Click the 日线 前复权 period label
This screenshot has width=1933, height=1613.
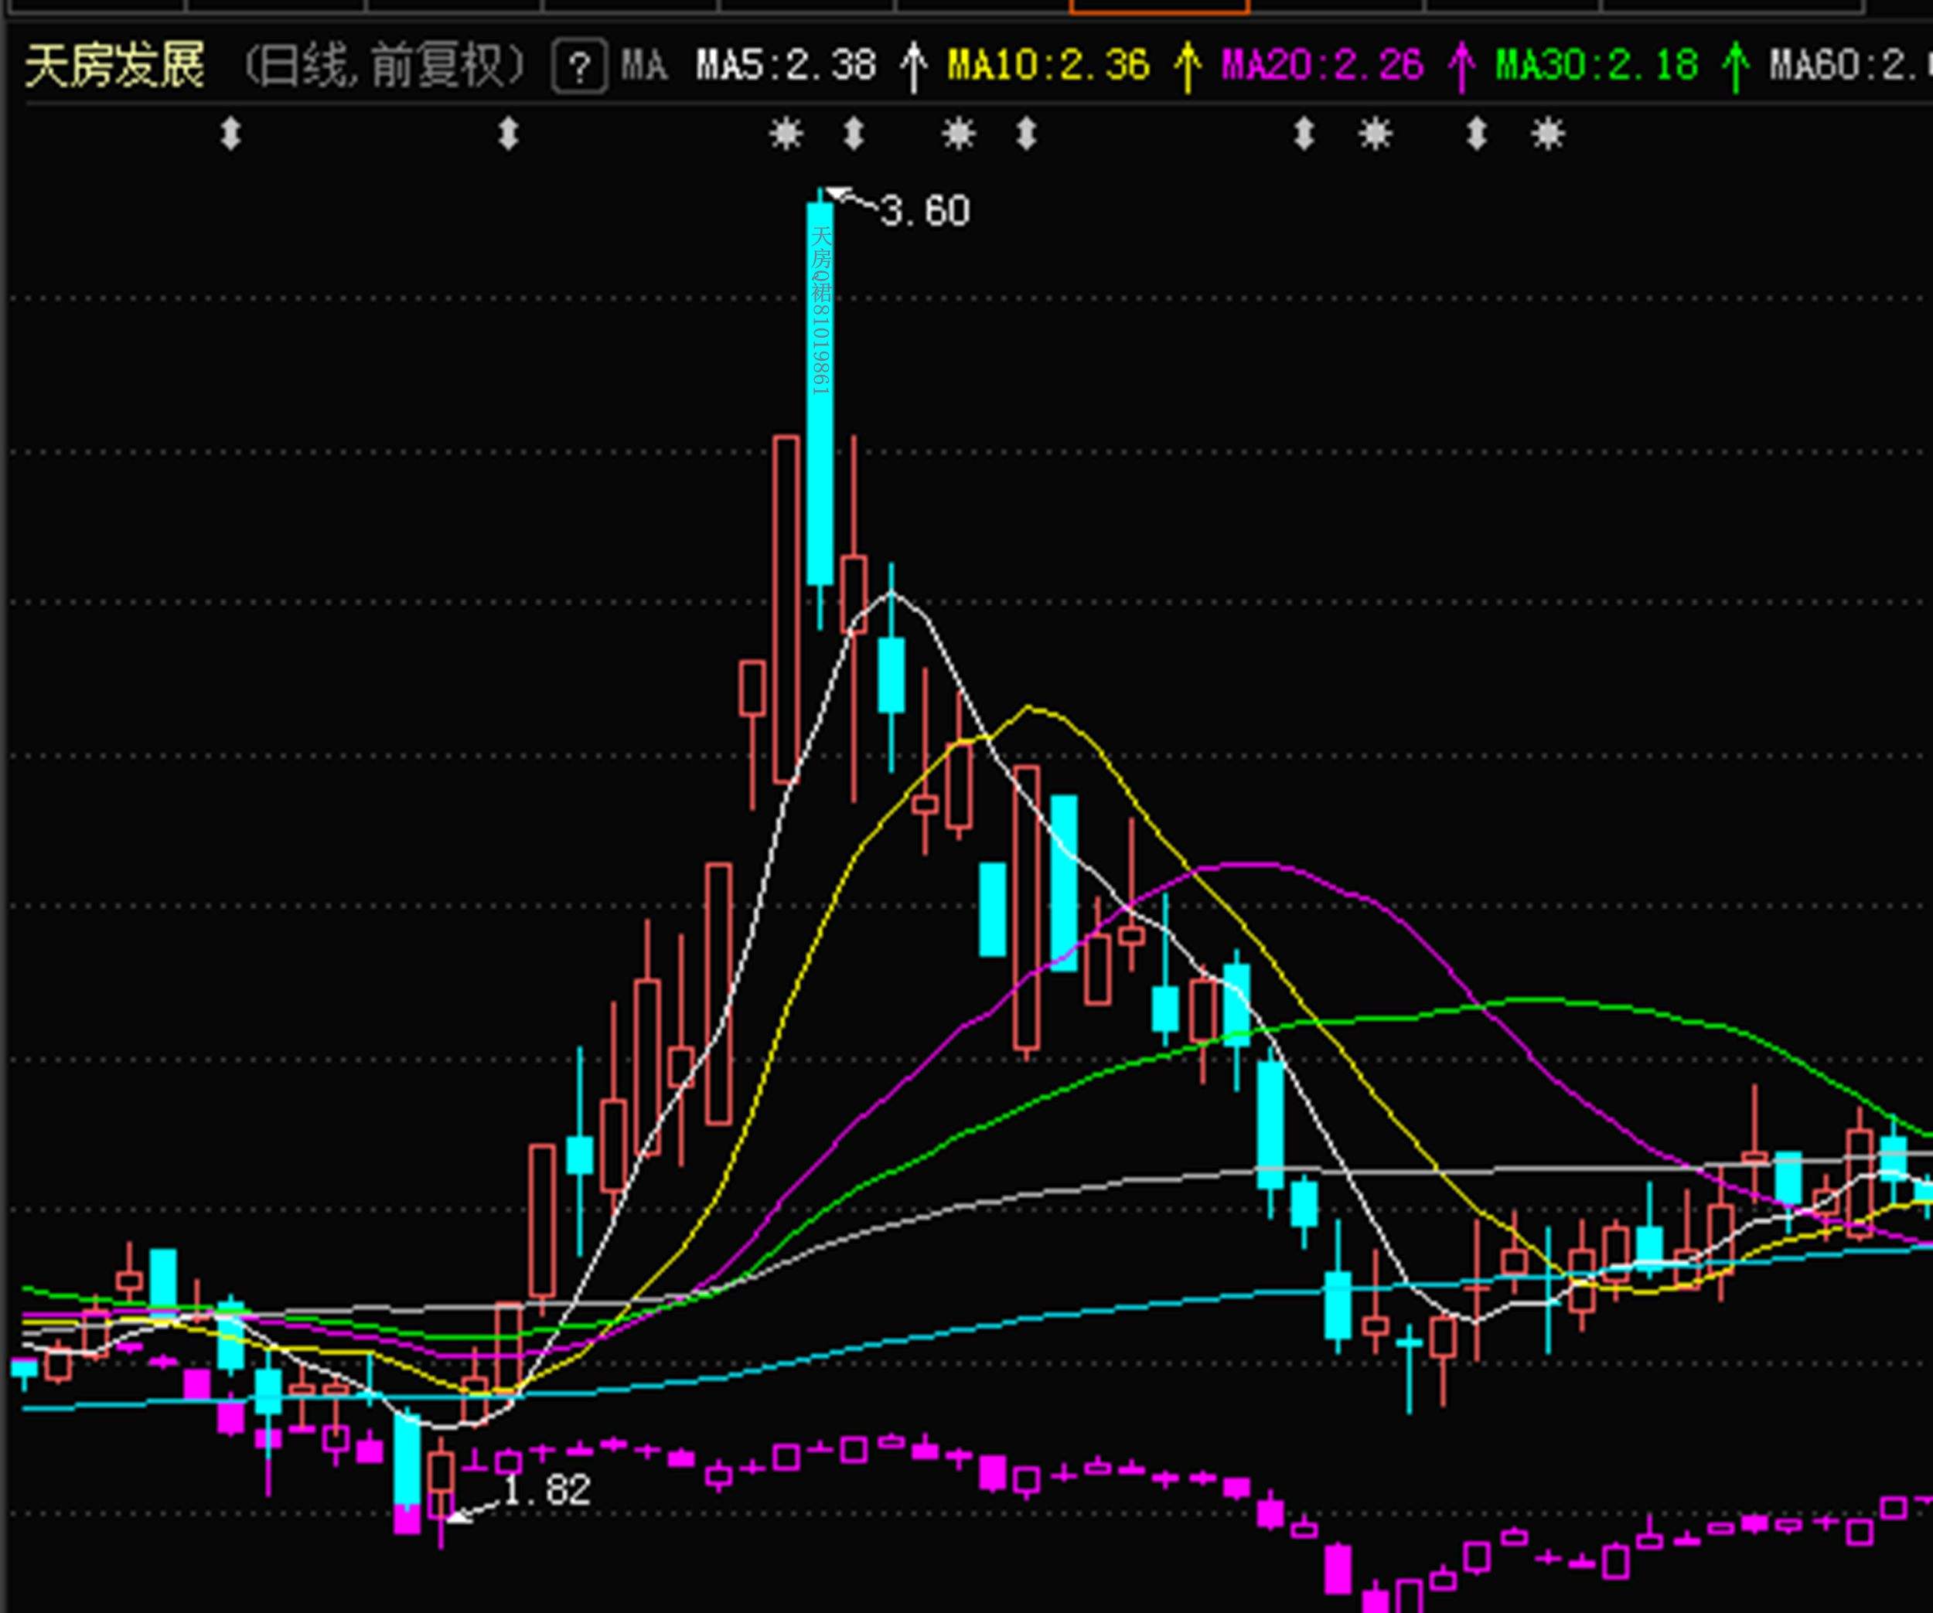384,66
